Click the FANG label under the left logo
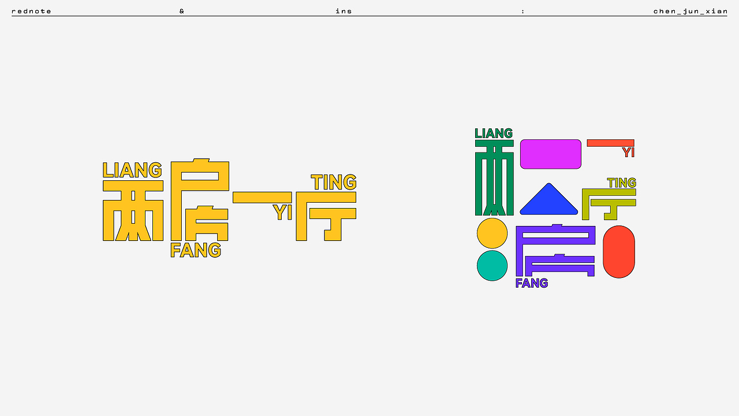 pos(196,251)
